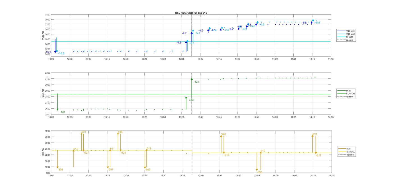Click the '421' pitch data label
The width and height of the screenshot is (393, 194).
[196, 82]
